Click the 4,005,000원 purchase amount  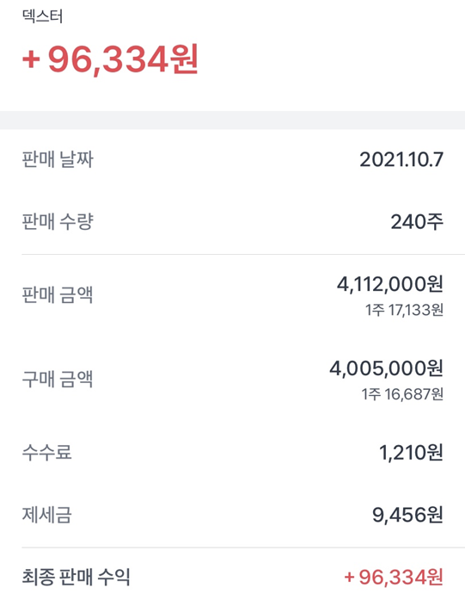tap(386, 368)
